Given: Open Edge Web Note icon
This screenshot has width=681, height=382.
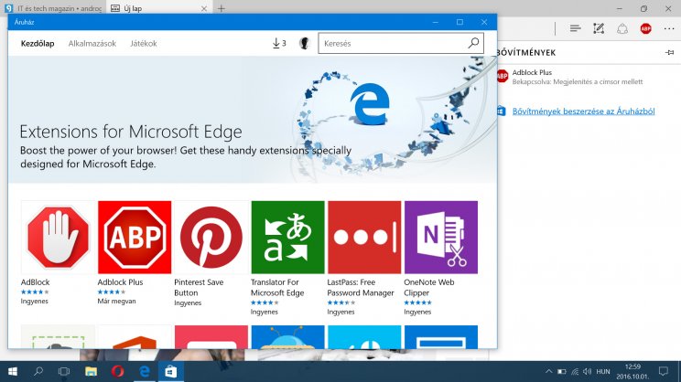Looking at the screenshot, I should pos(599,28).
